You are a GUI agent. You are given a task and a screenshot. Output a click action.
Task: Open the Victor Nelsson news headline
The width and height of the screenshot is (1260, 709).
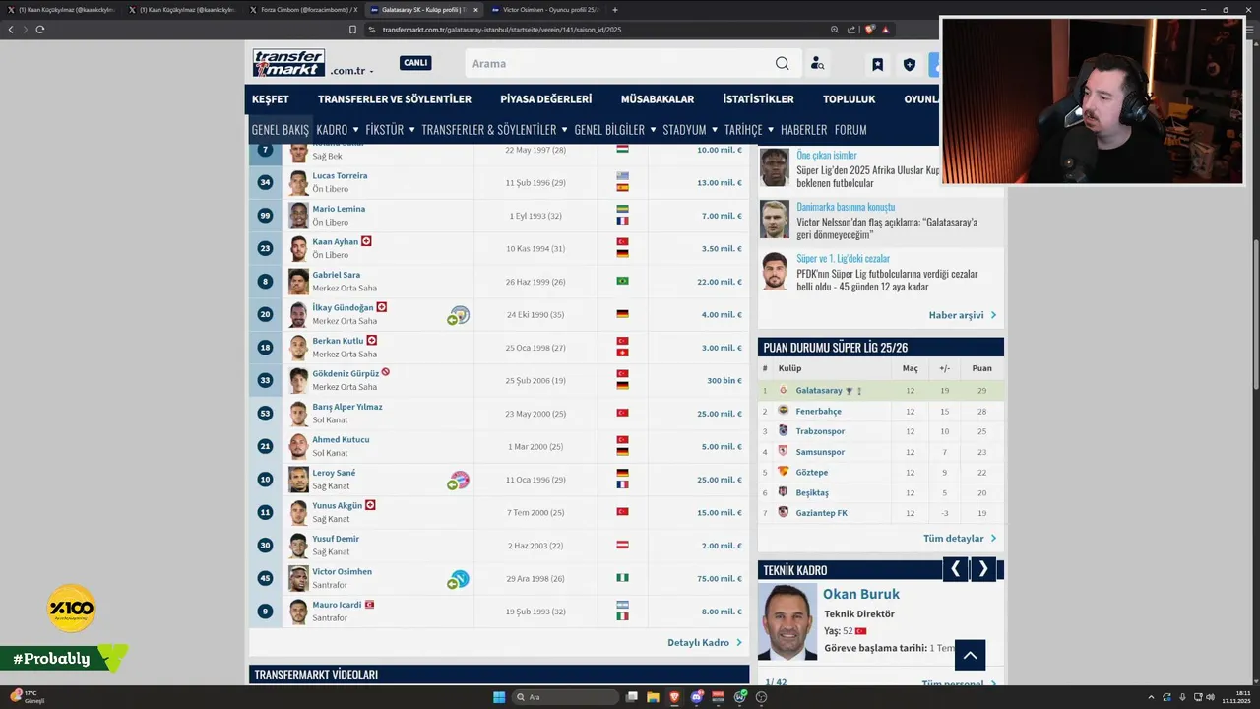(887, 228)
